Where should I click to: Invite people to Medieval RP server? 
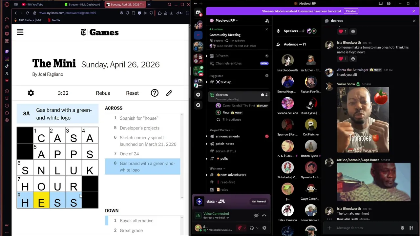tap(267, 21)
